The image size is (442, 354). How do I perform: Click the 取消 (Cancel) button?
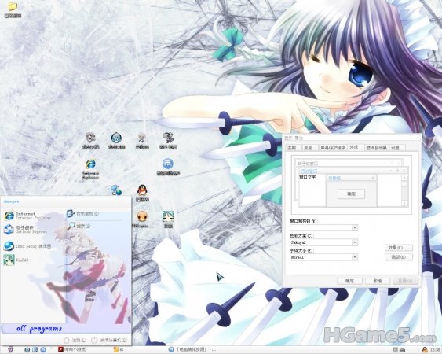[378, 281]
